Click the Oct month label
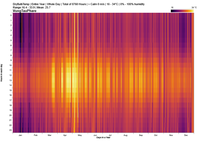 click(x=156, y=135)
